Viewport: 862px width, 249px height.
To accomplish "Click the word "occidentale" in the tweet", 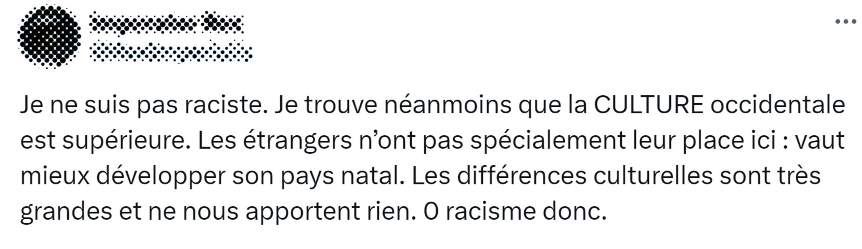I will [777, 105].
